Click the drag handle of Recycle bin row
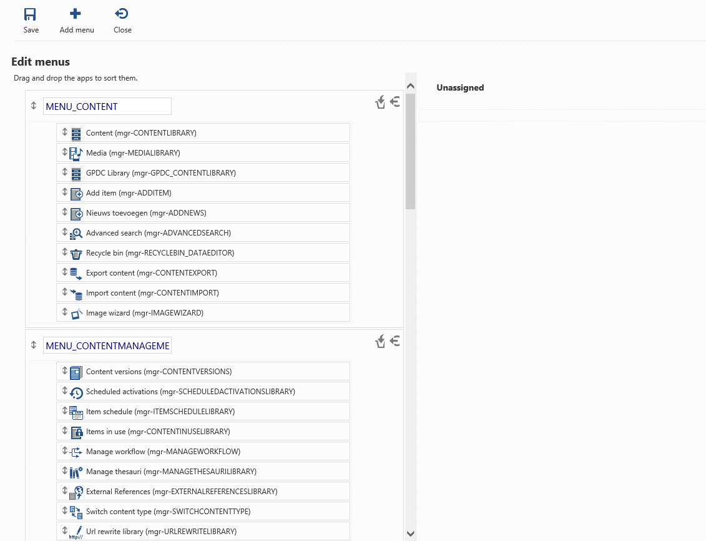This screenshot has width=706, height=541. (x=65, y=251)
